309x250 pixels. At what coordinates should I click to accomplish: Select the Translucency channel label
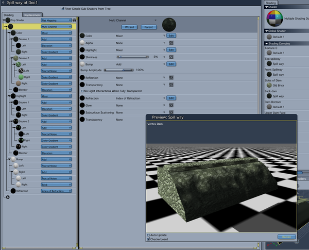[x=94, y=120]
